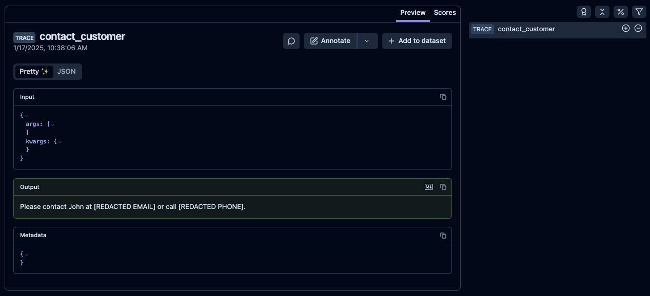Select the award badge icon
Viewport: 650px width, 296px height.
click(584, 12)
